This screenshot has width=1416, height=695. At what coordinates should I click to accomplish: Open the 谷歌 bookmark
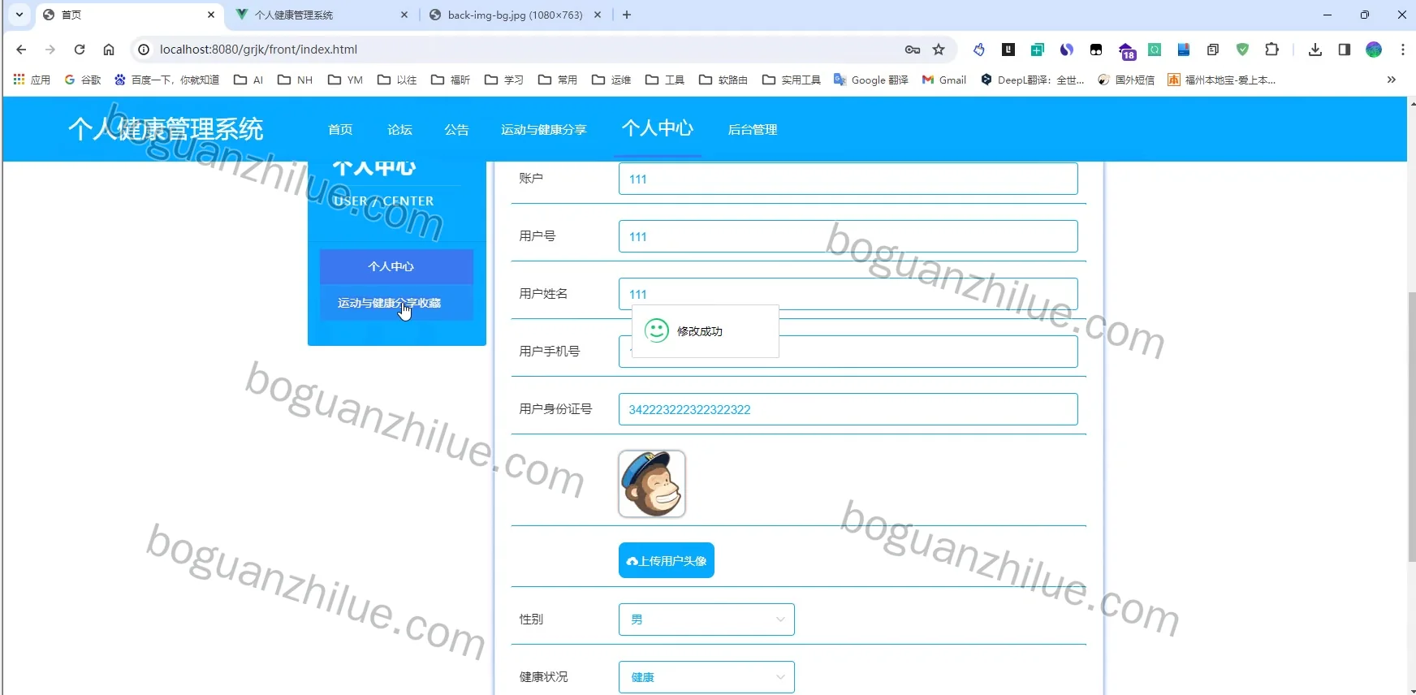pyautogui.click(x=83, y=80)
